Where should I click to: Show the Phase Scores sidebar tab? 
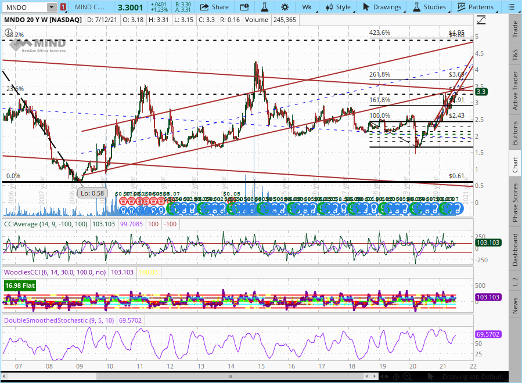point(514,203)
